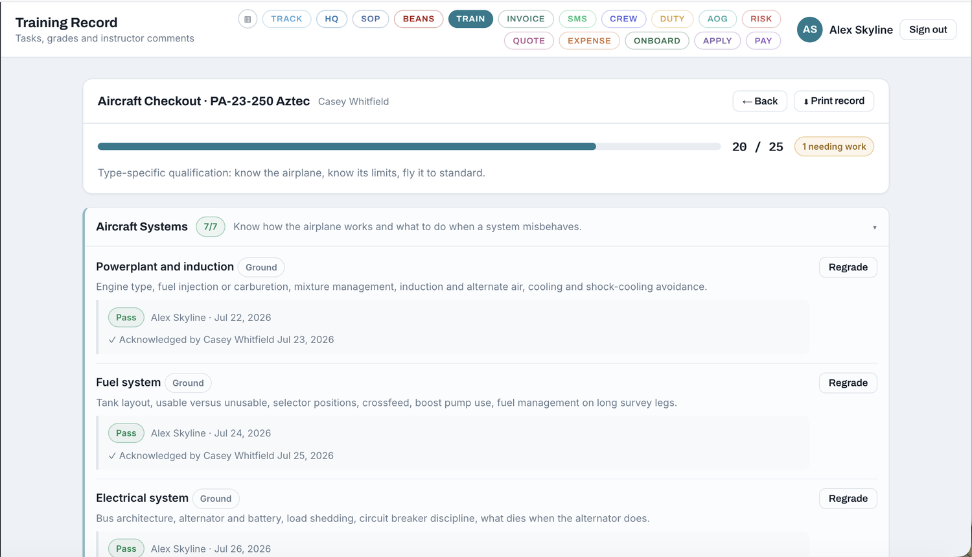Print the training record

[834, 101]
